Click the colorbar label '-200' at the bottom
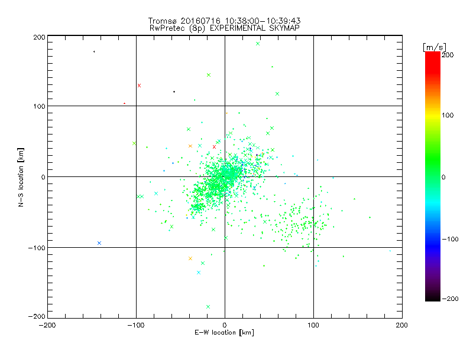The width and height of the screenshot is (473, 354). tap(450, 299)
